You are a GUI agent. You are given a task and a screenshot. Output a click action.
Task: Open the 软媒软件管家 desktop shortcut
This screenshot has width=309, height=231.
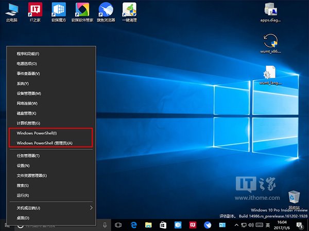(82, 12)
